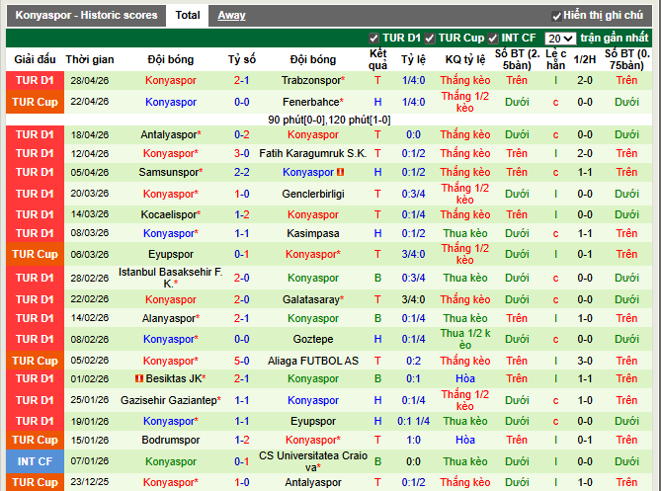Image resolution: width=661 pixels, height=491 pixels.
Task: Click Eyupspor in 06/03/26 TUR Cup row
Action: (170, 254)
